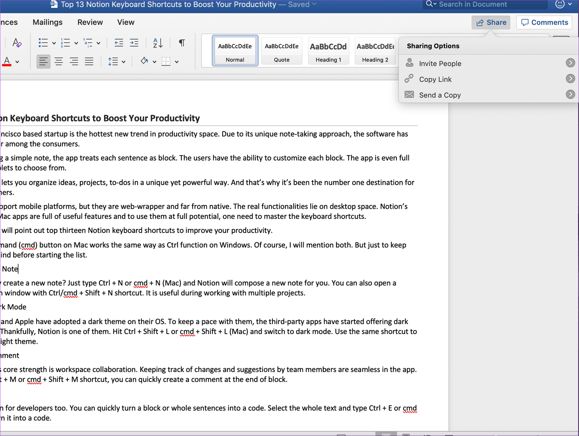Click the Clear Formatting icon
The height and width of the screenshot is (436, 579).
click(17, 43)
